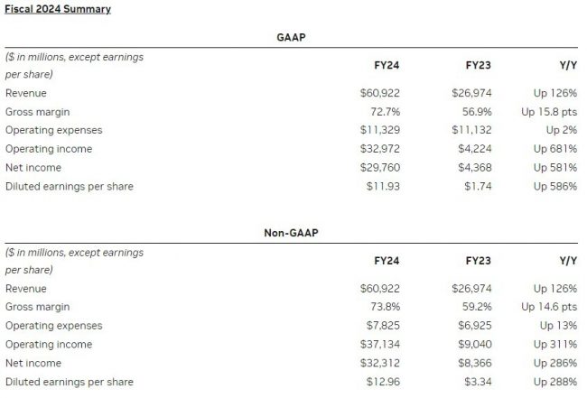
Task: Select the GAAP table title
Action: pyautogui.click(x=291, y=37)
